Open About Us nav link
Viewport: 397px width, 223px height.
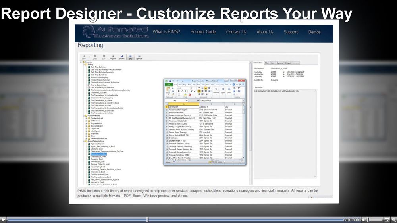[265, 32]
